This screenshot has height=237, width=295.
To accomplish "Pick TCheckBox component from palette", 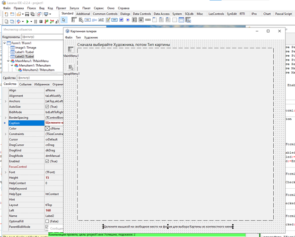I will tap(121, 20).
